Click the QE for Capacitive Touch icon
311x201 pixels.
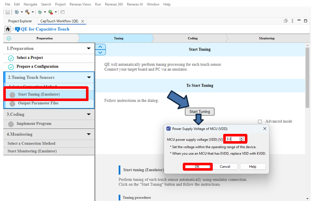17,29
